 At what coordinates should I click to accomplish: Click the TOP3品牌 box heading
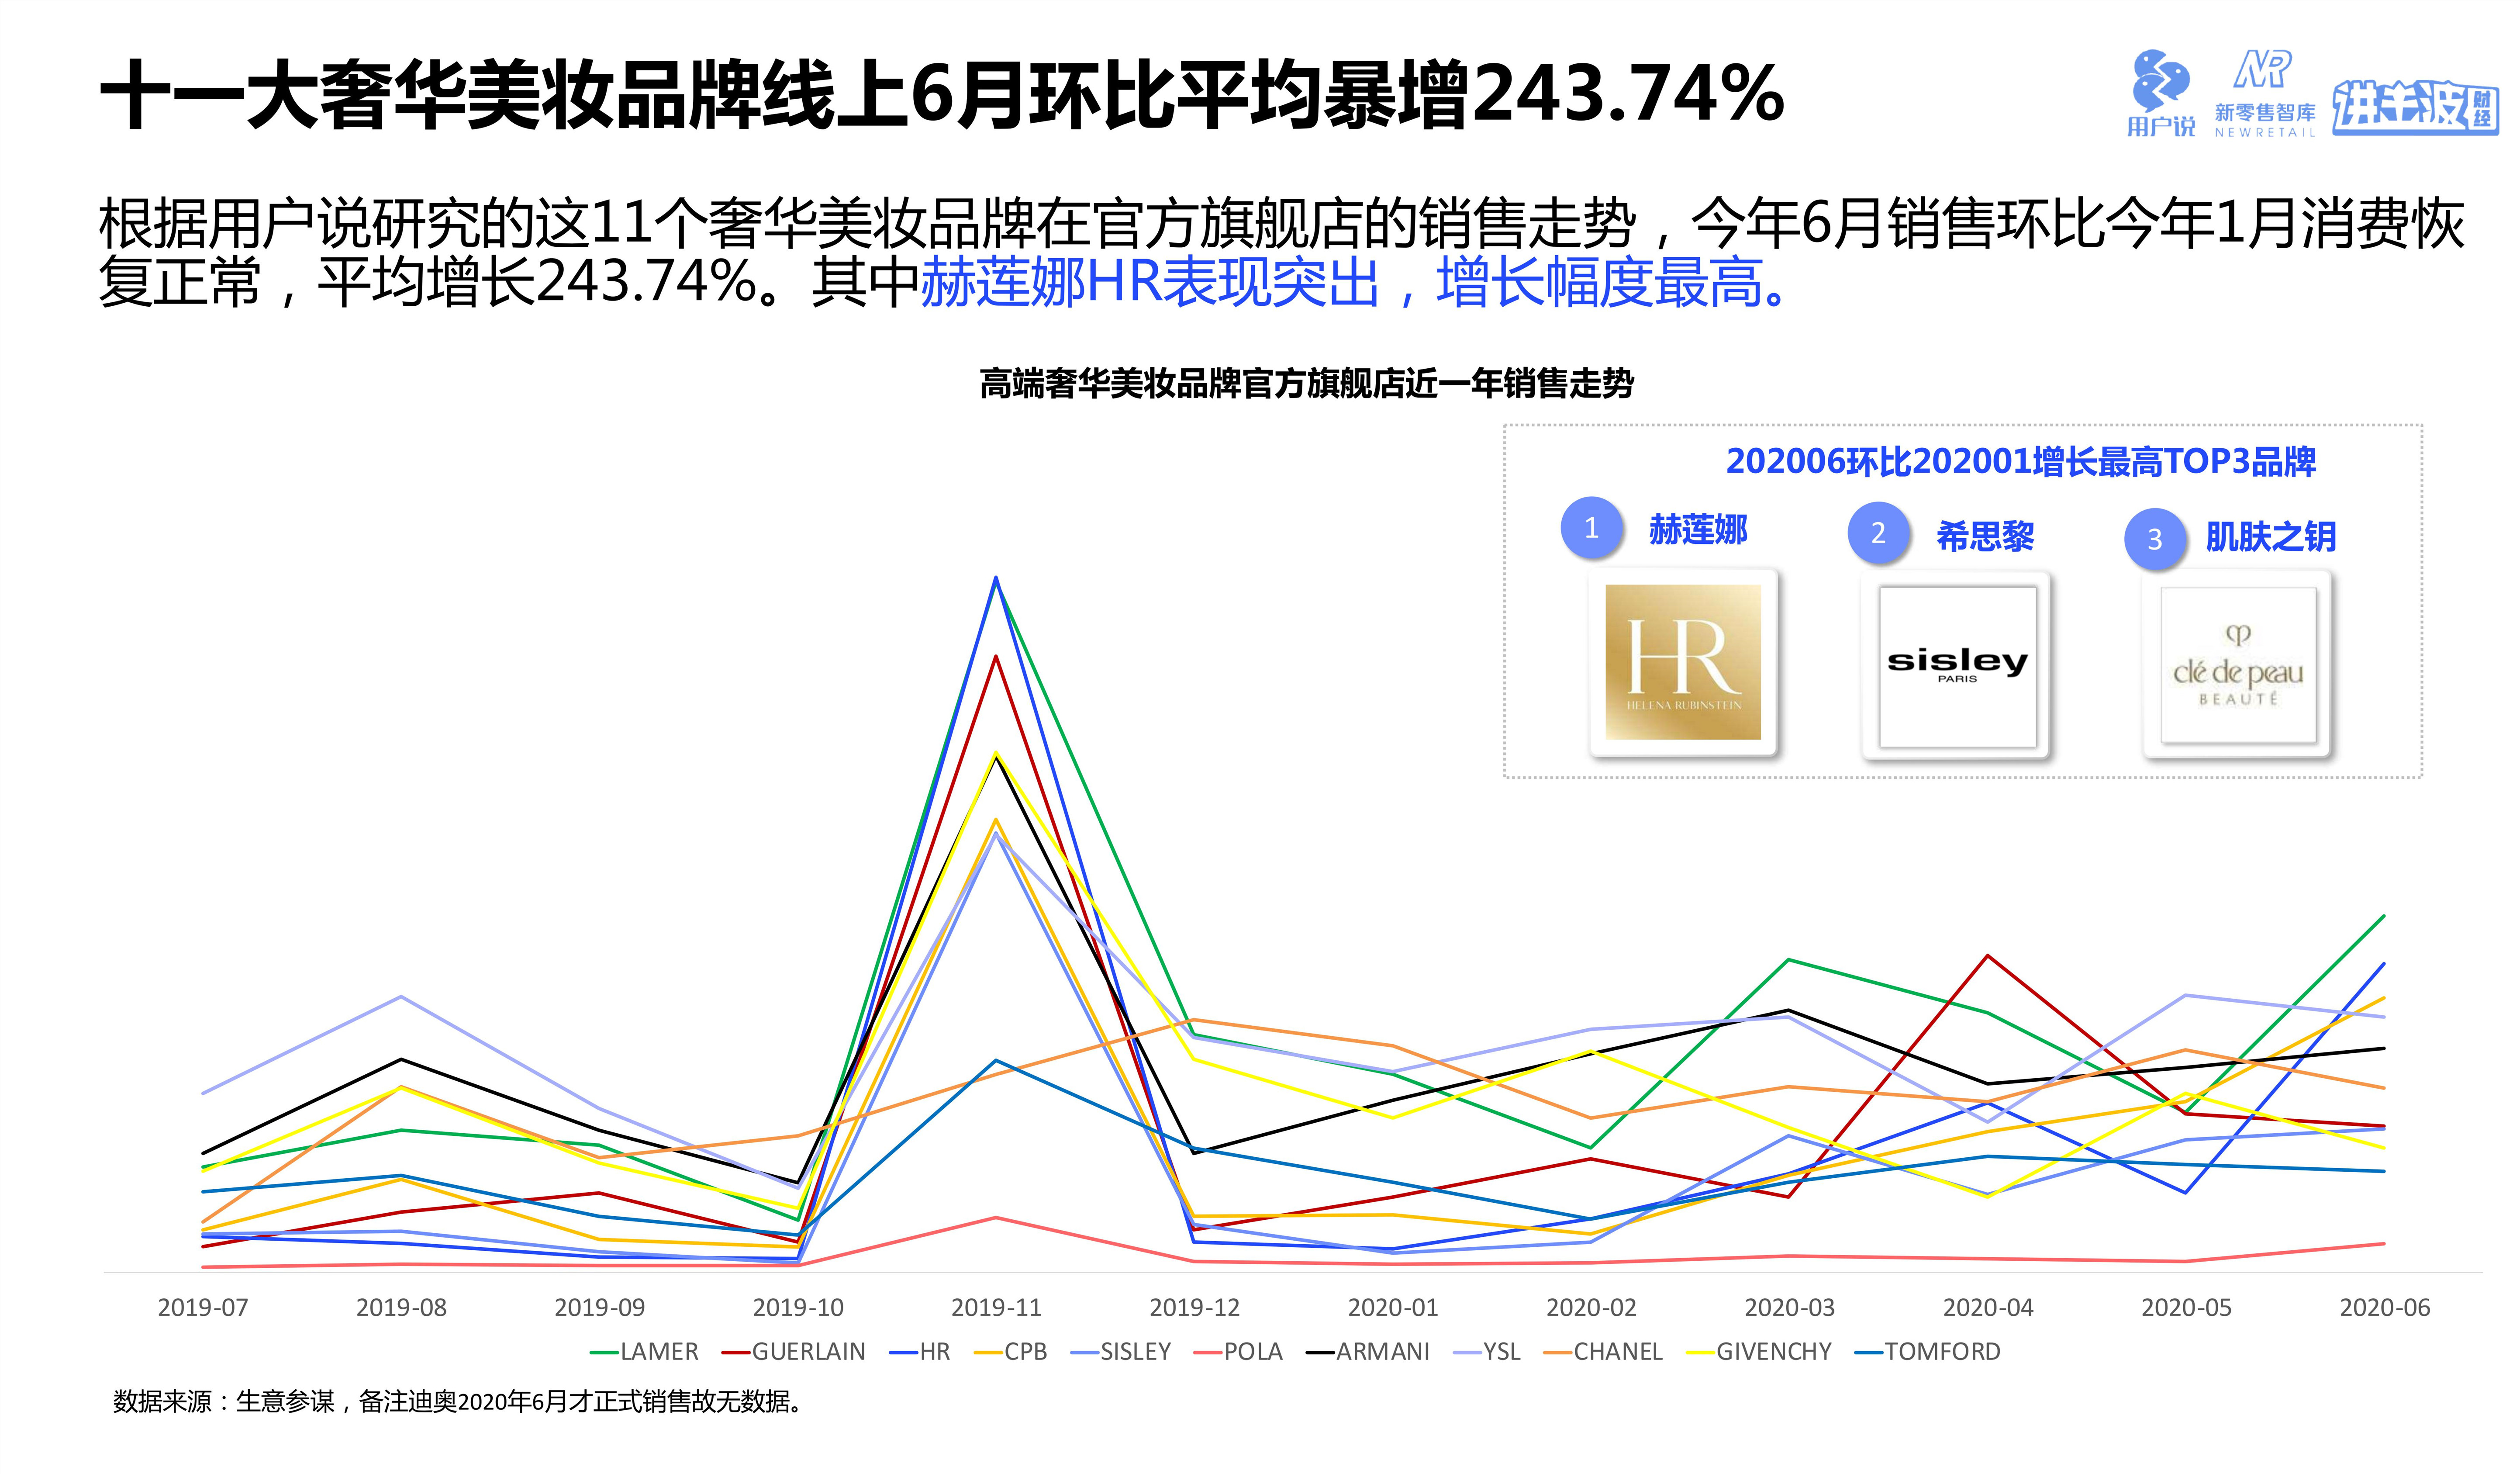[2021, 462]
